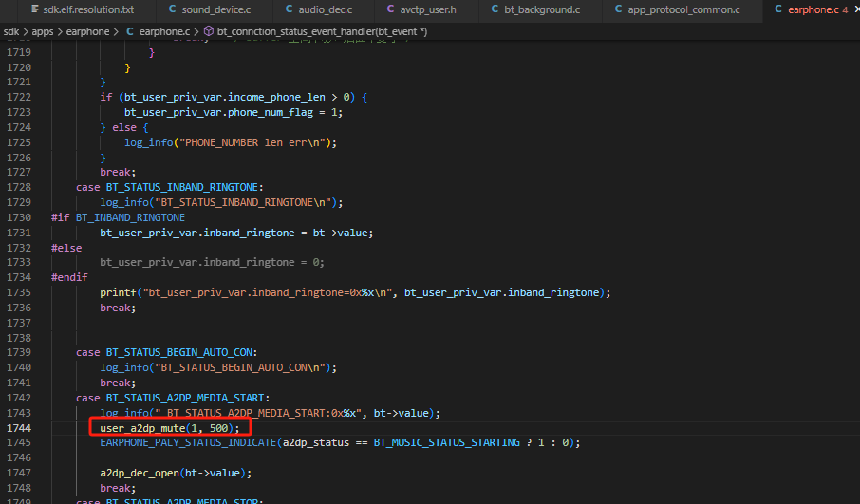The image size is (860, 504).
Task: Click the C file icon on earphone.c tab
Action: point(778,9)
